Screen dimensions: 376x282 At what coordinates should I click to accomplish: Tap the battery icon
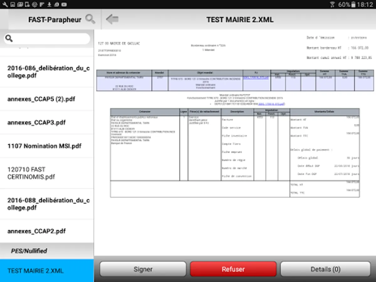tap(353, 4)
